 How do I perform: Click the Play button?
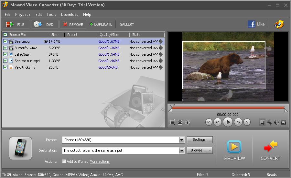coord(228,122)
